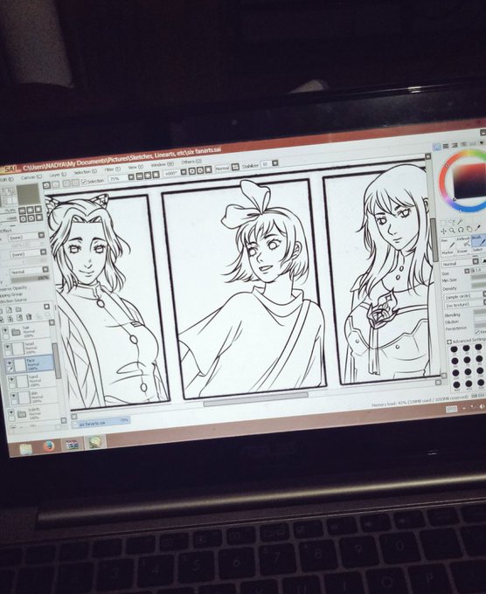The width and height of the screenshot is (486, 594).
Task: Select the Move tool
Action: pyautogui.click(x=443, y=231)
